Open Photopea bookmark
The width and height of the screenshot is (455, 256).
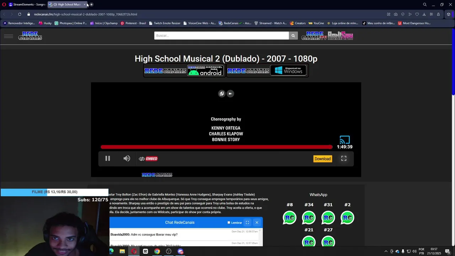[x=70, y=23]
